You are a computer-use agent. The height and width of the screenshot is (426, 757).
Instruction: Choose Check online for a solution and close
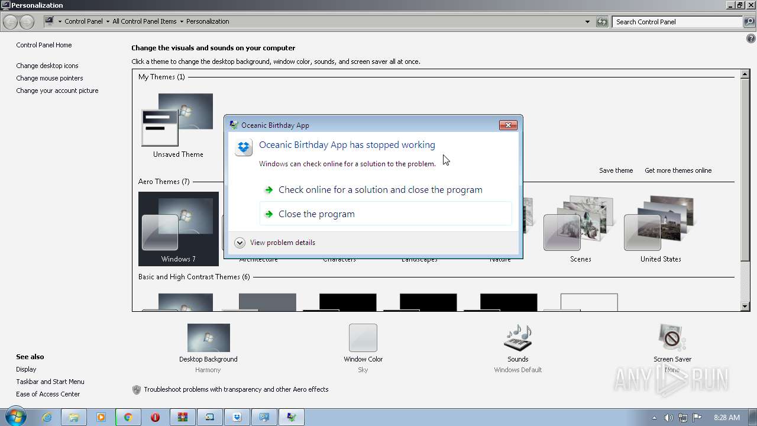[x=386, y=190]
